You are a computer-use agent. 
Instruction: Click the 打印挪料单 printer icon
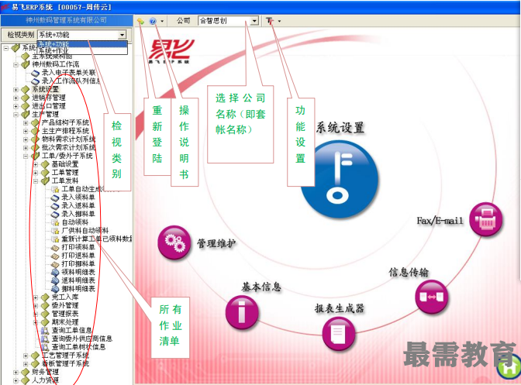(55, 264)
